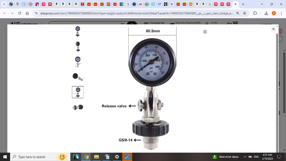
Task: Open the Chrome three-dot menu
Action: coord(281,13)
